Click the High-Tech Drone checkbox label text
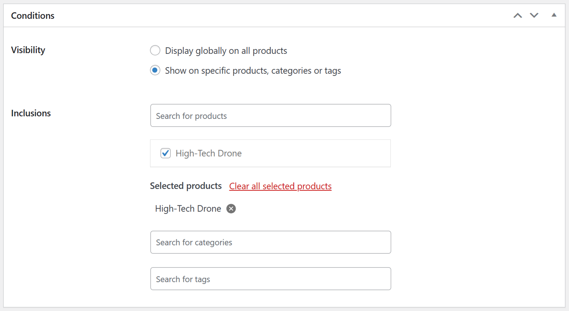This screenshot has width=569, height=311. point(209,153)
